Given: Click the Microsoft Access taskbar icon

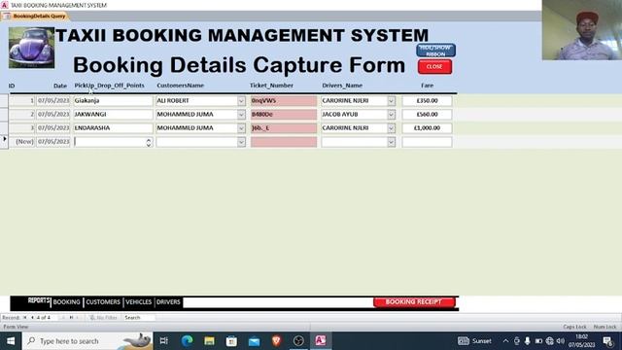Looking at the screenshot, I should 321,341.
